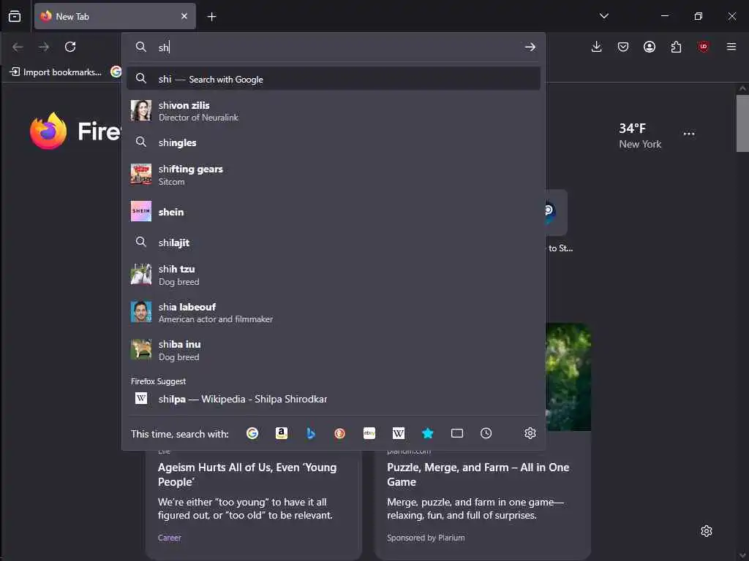Search this time with DuckDuckGo icon
Viewport: 749px width, 561px height.
(x=339, y=433)
